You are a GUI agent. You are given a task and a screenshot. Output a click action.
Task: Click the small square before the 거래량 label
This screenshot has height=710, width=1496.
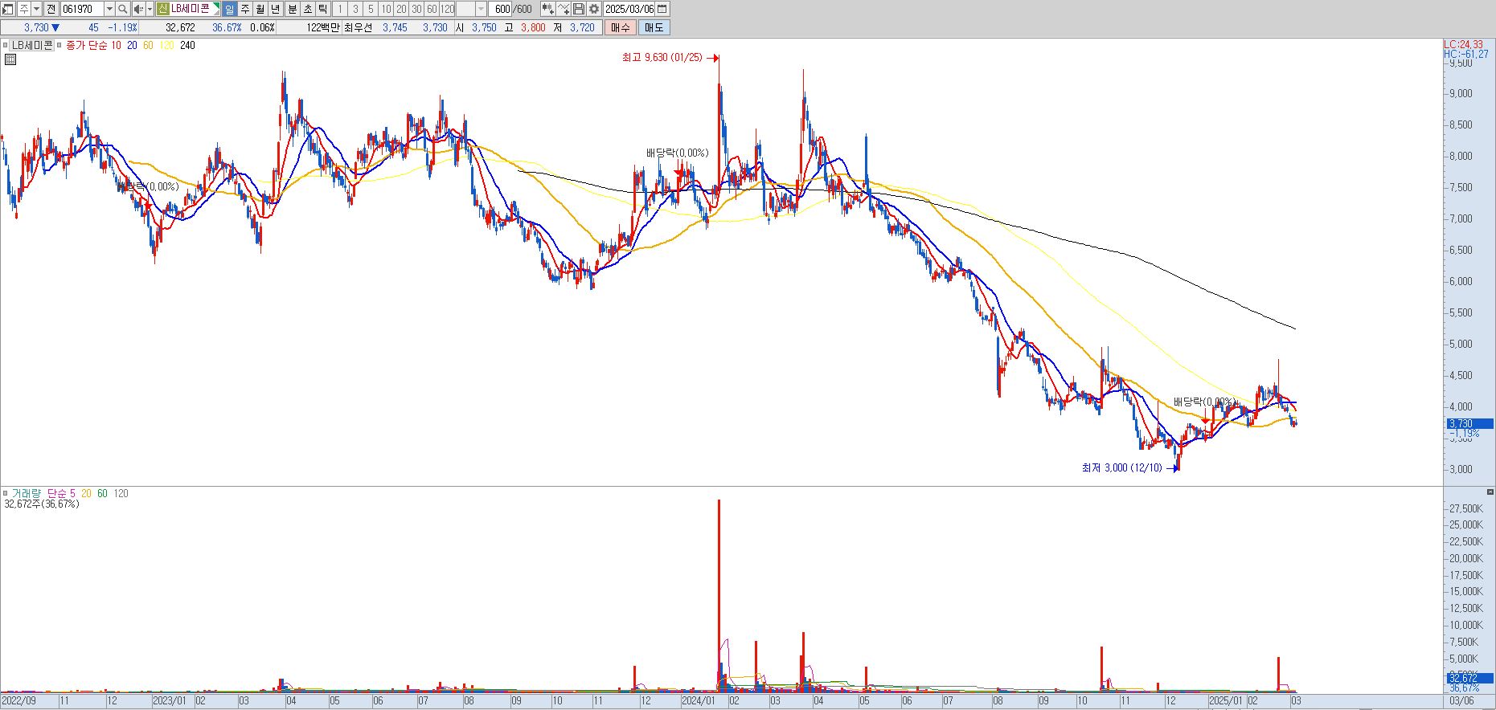(x=5, y=493)
